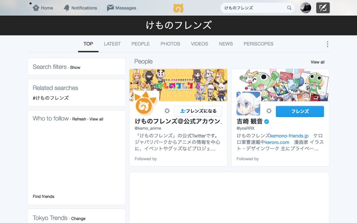Open the three-dot more options menu
This screenshot has width=357, height=223.
point(327,44)
